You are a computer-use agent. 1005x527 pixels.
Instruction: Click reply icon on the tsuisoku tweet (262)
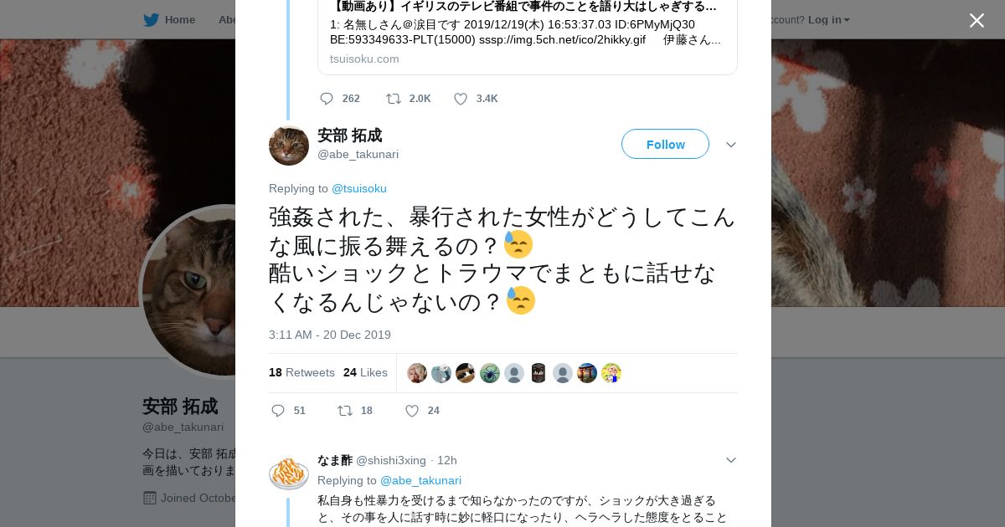(x=327, y=99)
